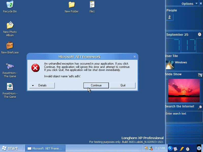Click the Windows user tile picture
The width and height of the screenshot is (203, 152).
click(170, 65)
